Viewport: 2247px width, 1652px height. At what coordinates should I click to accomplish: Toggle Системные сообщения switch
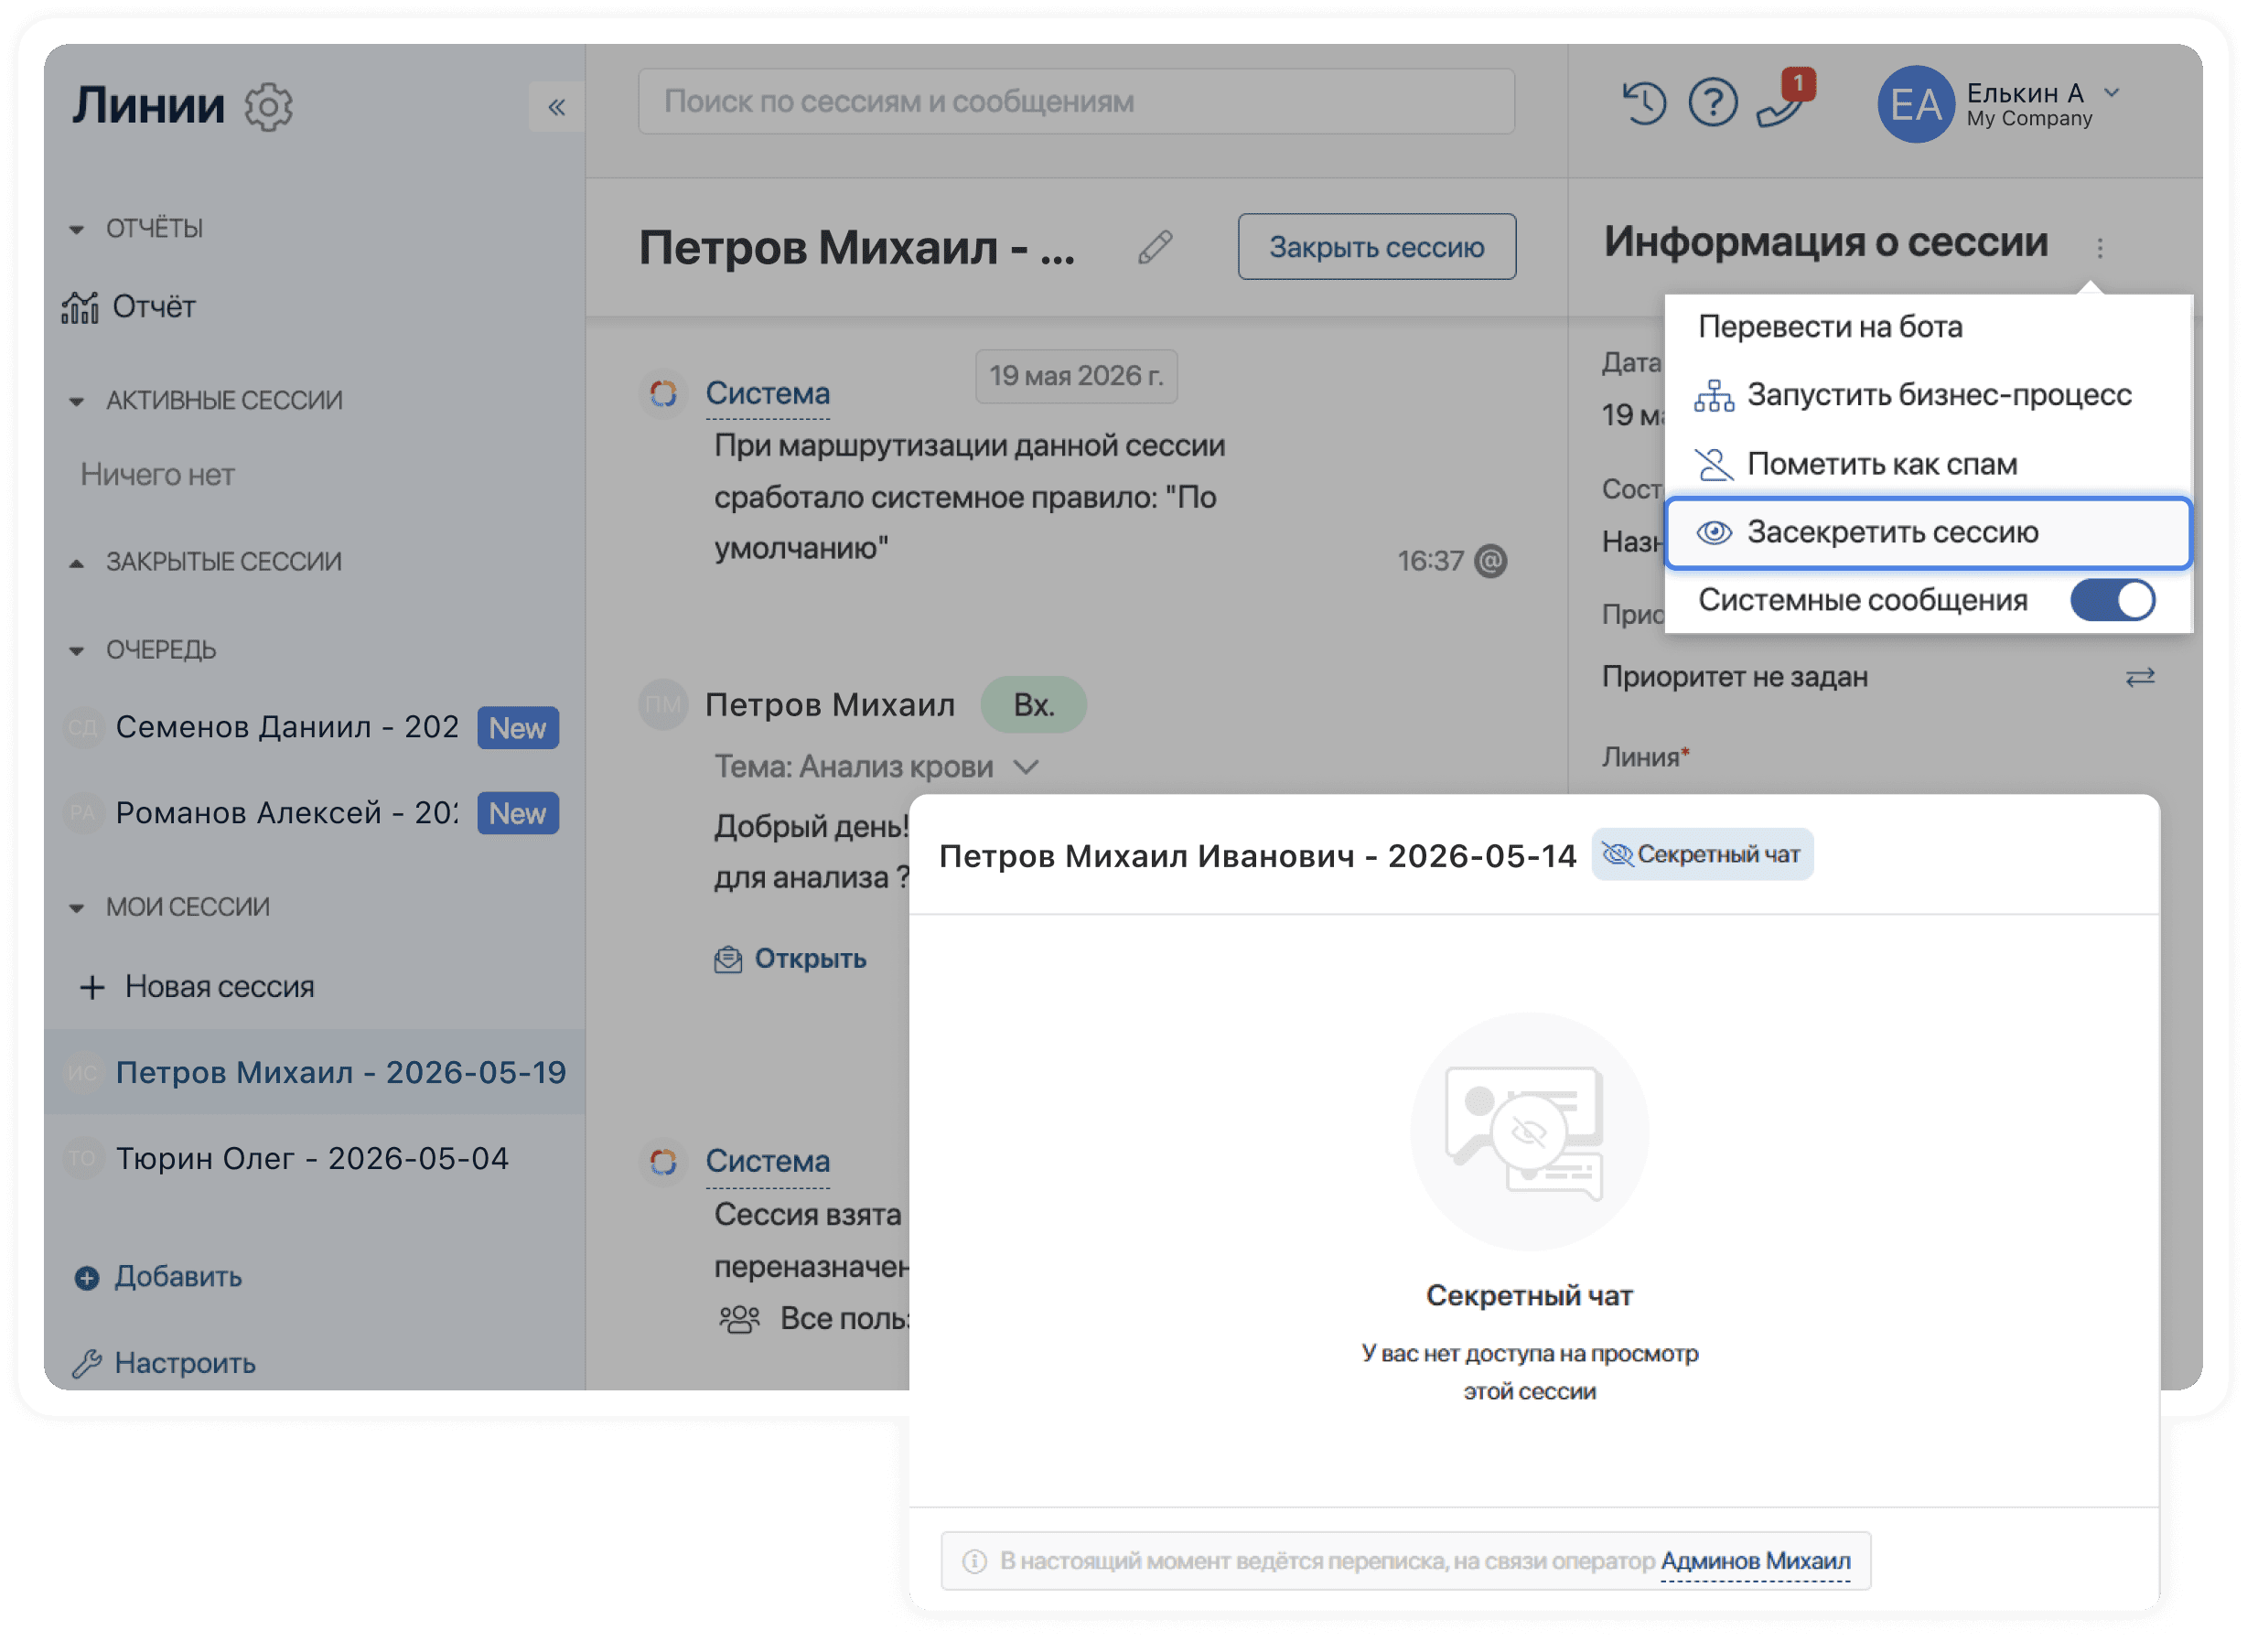pyautogui.click(x=2112, y=601)
